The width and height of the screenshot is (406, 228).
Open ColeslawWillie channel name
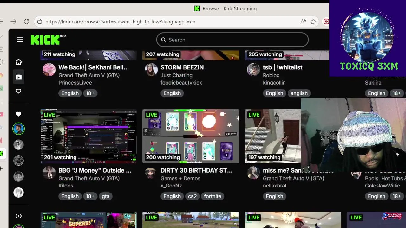pyautogui.click(x=383, y=186)
